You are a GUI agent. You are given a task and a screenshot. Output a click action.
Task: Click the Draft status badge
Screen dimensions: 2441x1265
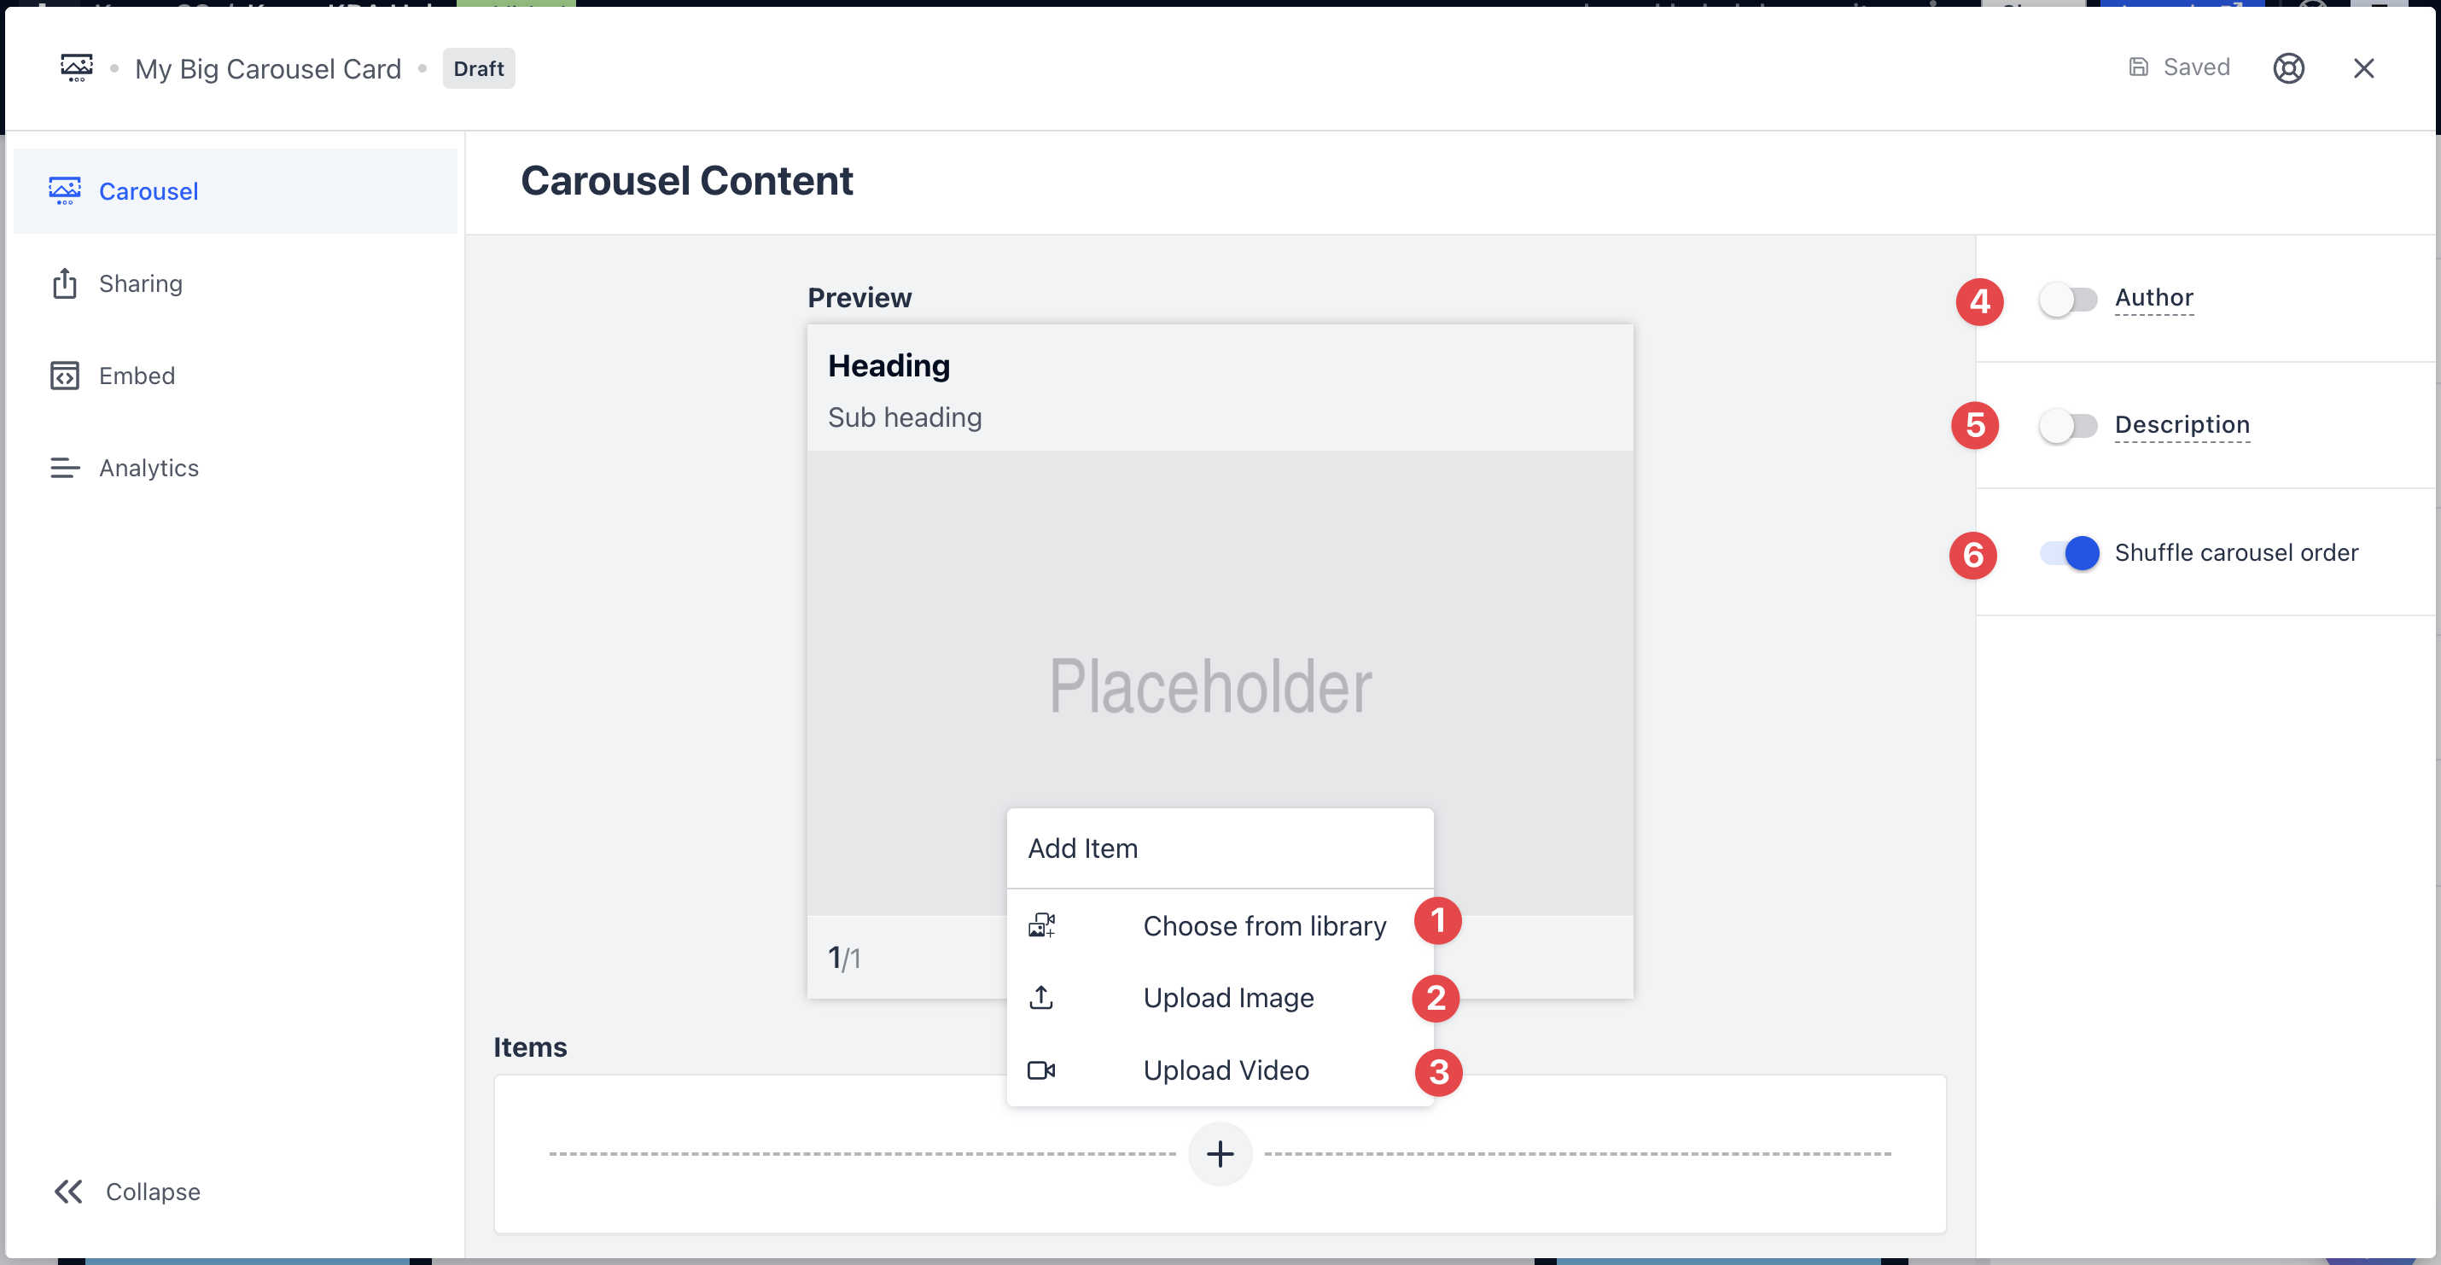tap(478, 68)
